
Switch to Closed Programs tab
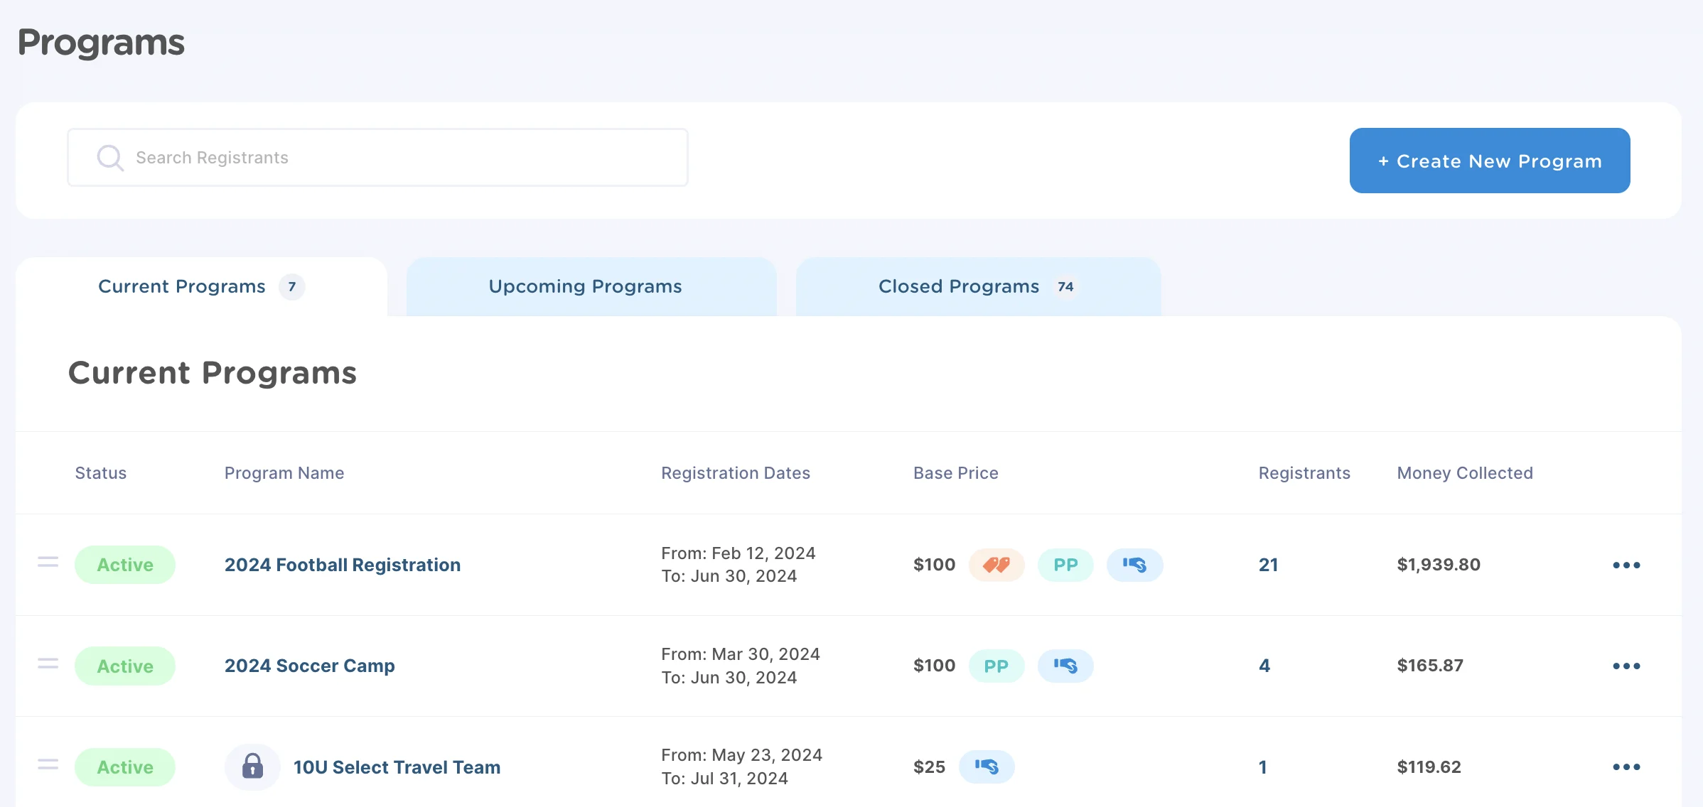[975, 285]
